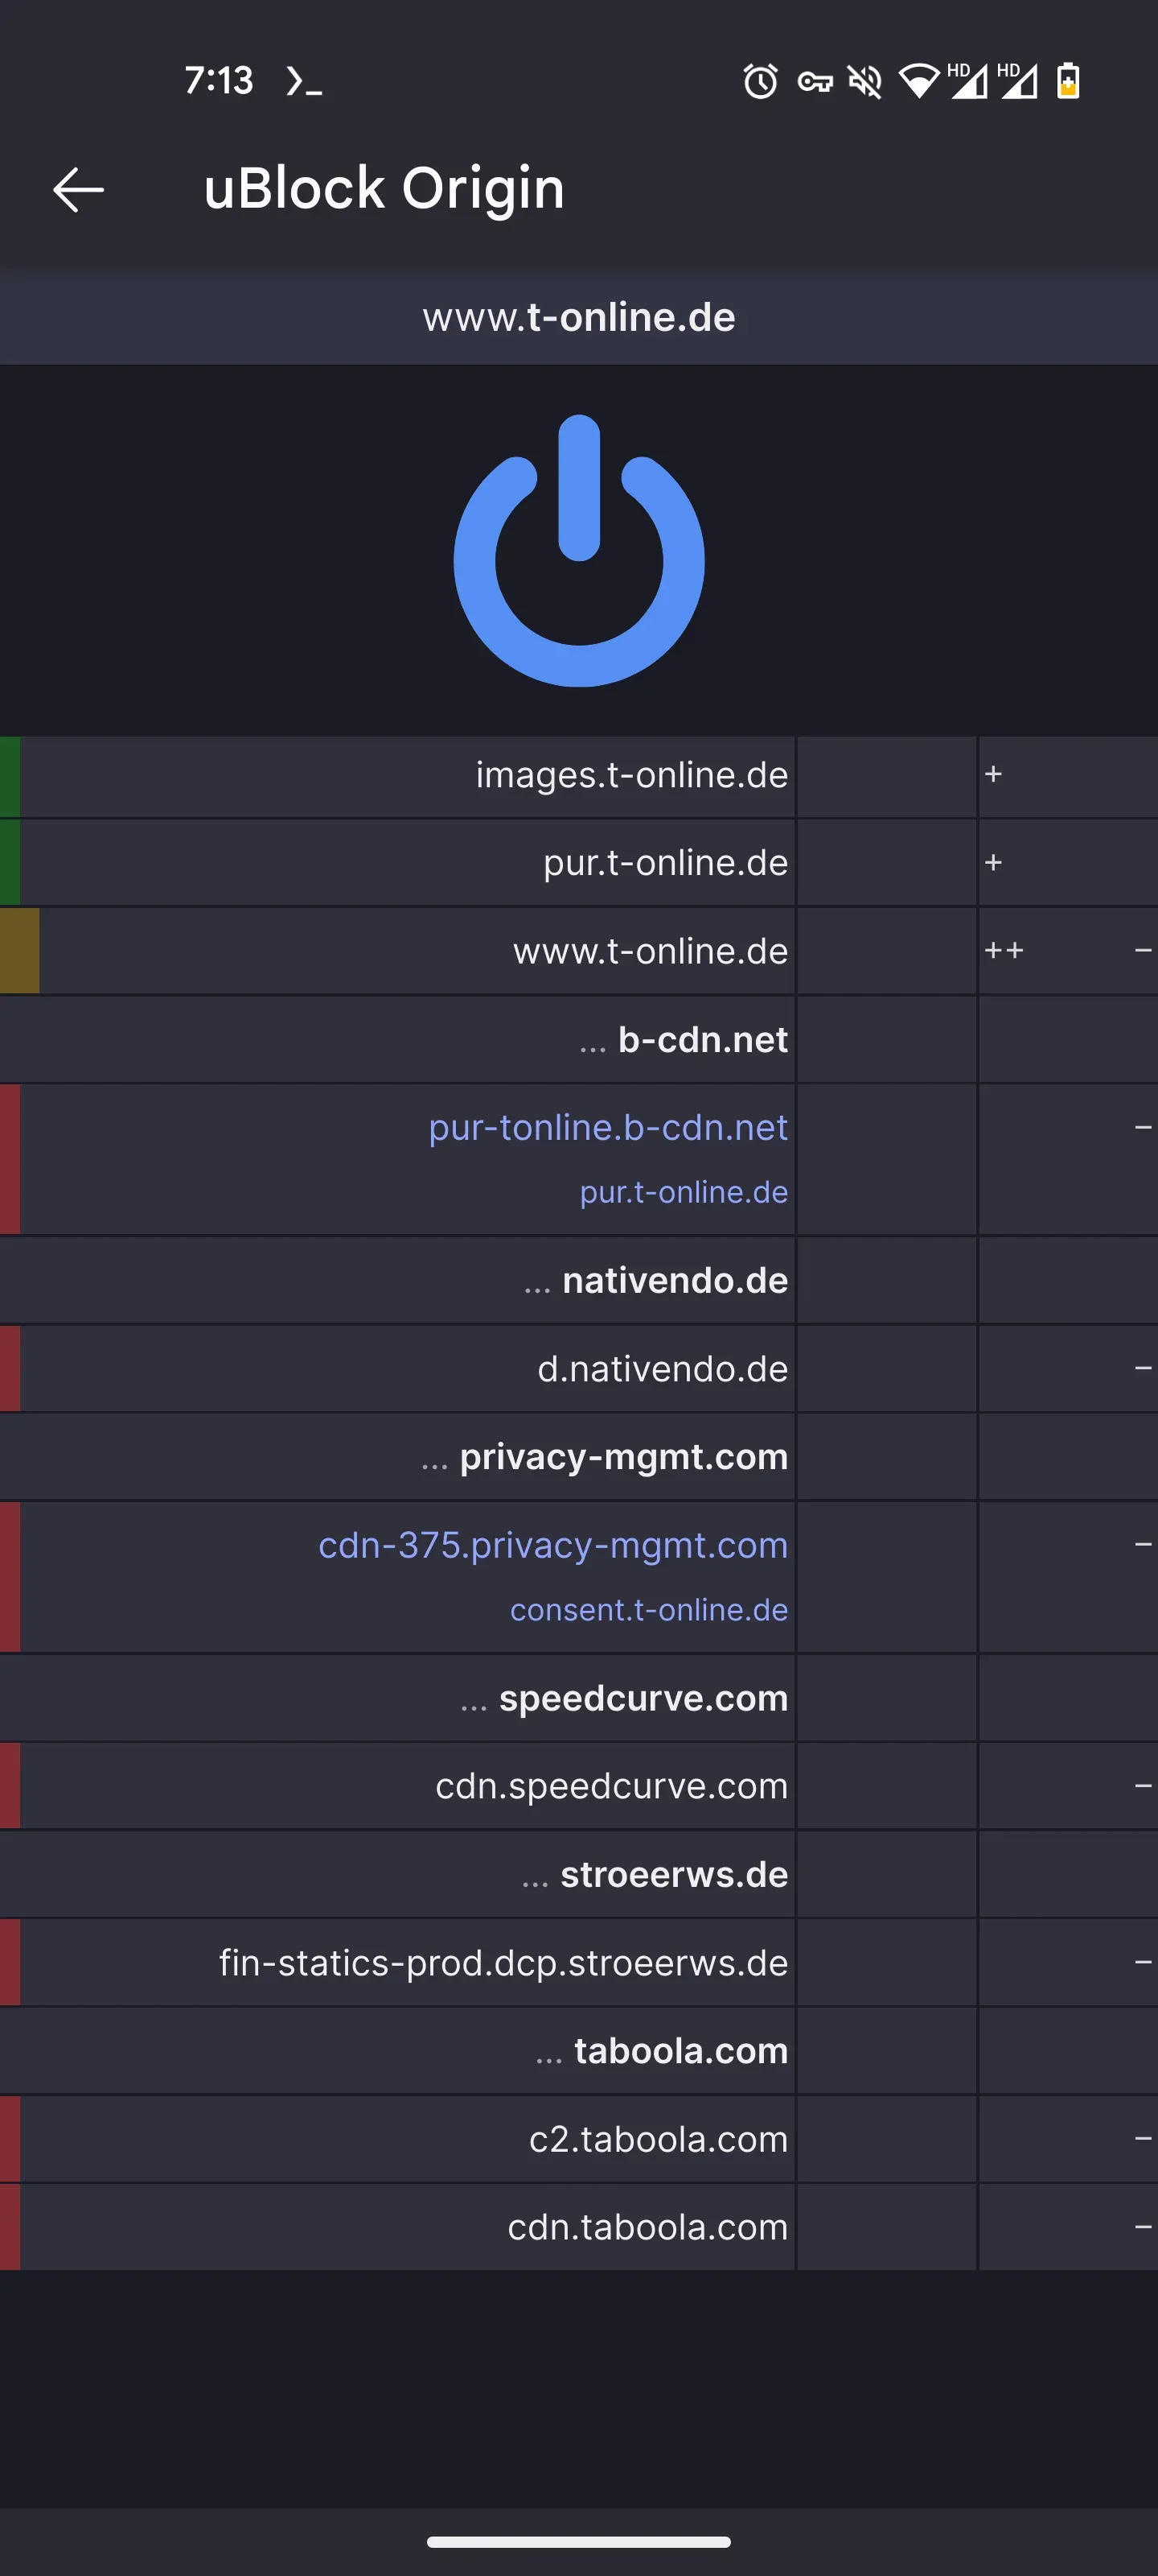
Task: Tap the green color bar for images.t-online.de
Action: [x=10, y=776]
